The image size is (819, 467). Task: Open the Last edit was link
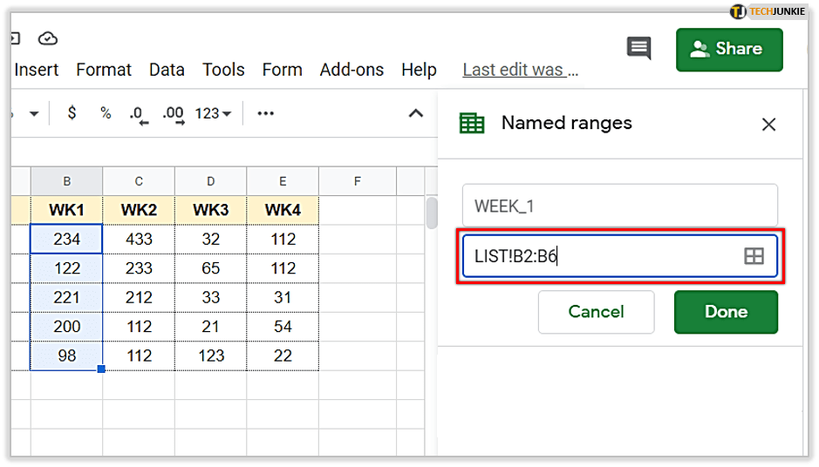520,70
